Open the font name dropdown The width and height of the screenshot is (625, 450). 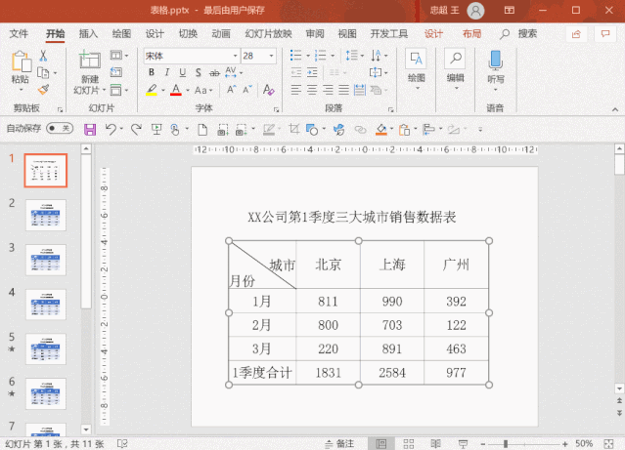pyautogui.click(x=235, y=56)
